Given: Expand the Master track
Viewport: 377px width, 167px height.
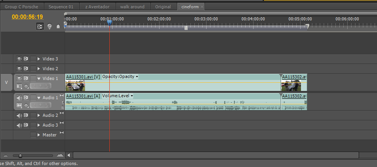Looking at the screenshot, I should (39, 135).
